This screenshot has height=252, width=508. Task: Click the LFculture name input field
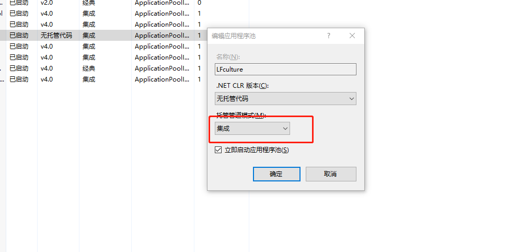tap(285, 70)
